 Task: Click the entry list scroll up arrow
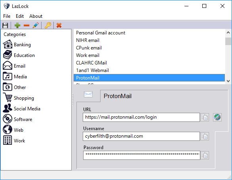click(x=228, y=33)
